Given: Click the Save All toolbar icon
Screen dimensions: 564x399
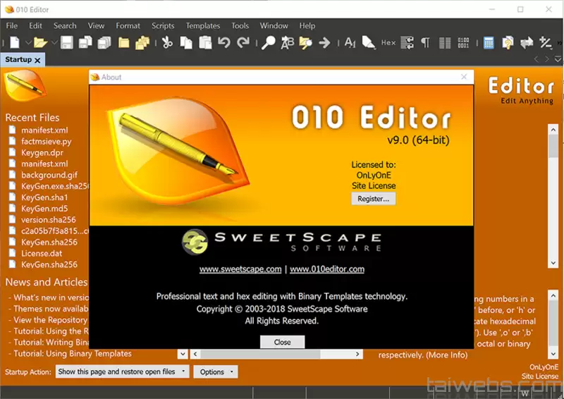Looking at the screenshot, I should [x=104, y=42].
